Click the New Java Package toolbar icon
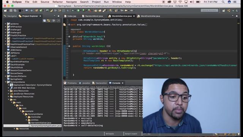This screenshot has width=243, height=137. coord(36,11)
